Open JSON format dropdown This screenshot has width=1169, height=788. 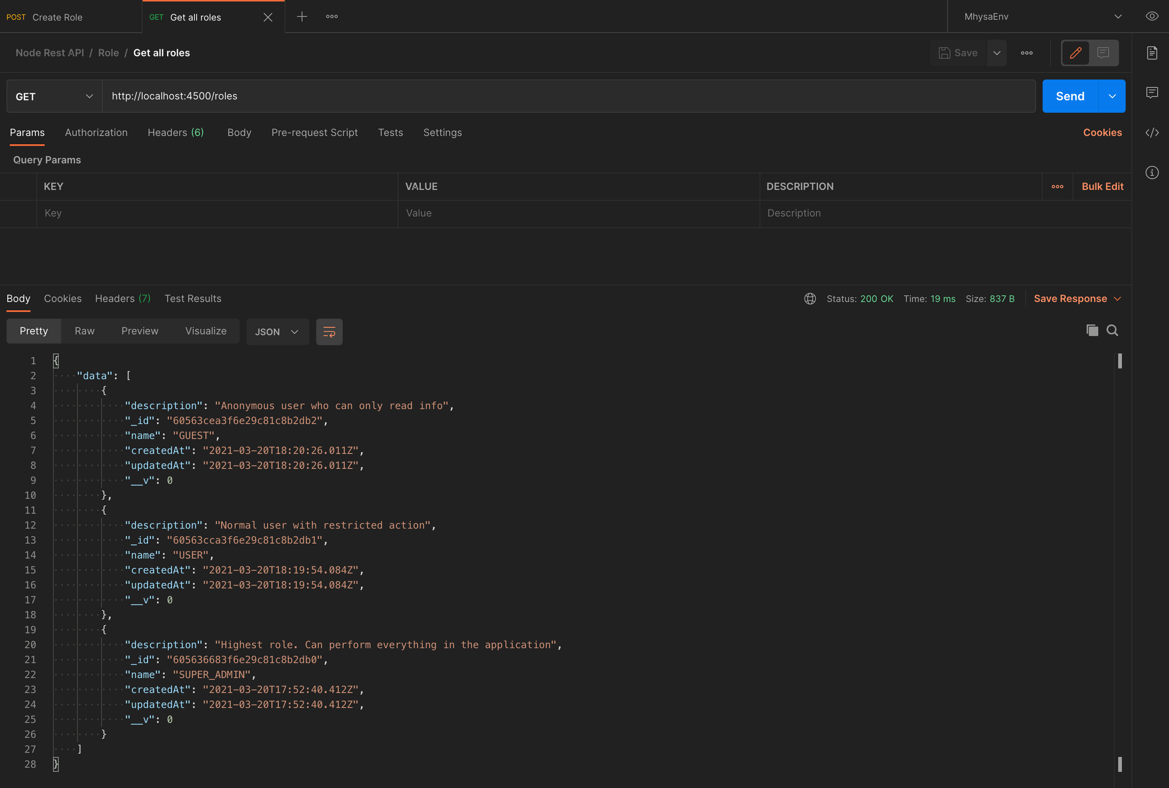click(278, 332)
